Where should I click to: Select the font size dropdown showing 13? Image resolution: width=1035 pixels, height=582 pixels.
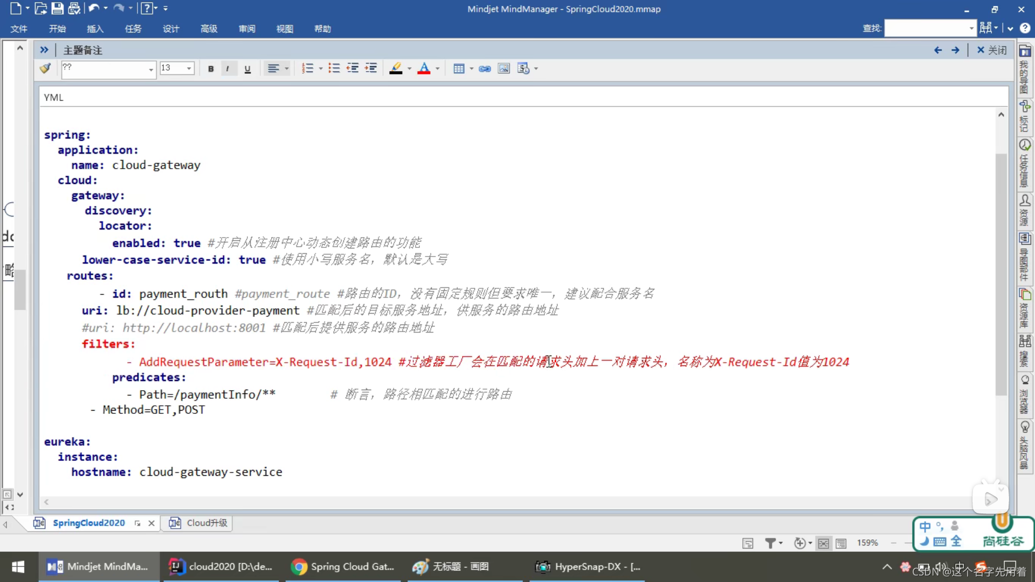coord(176,67)
